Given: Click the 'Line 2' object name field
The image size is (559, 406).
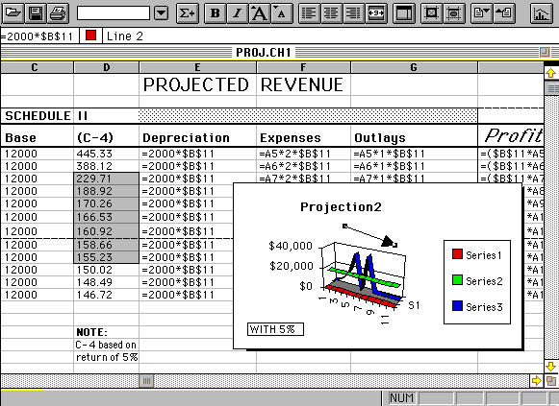Looking at the screenshot, I should (125, 36).
